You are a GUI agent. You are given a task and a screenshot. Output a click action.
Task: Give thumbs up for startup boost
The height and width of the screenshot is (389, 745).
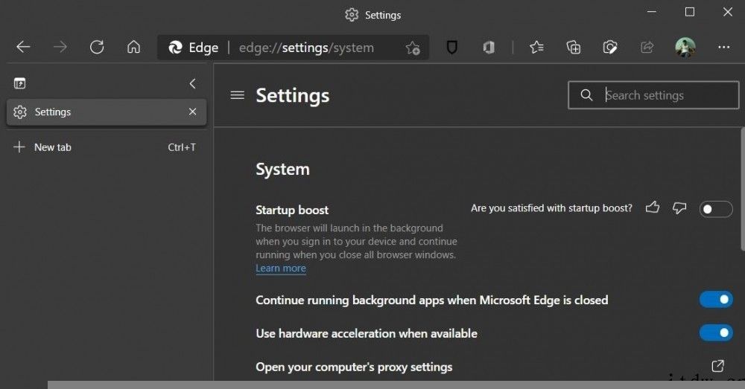point(653,208)
